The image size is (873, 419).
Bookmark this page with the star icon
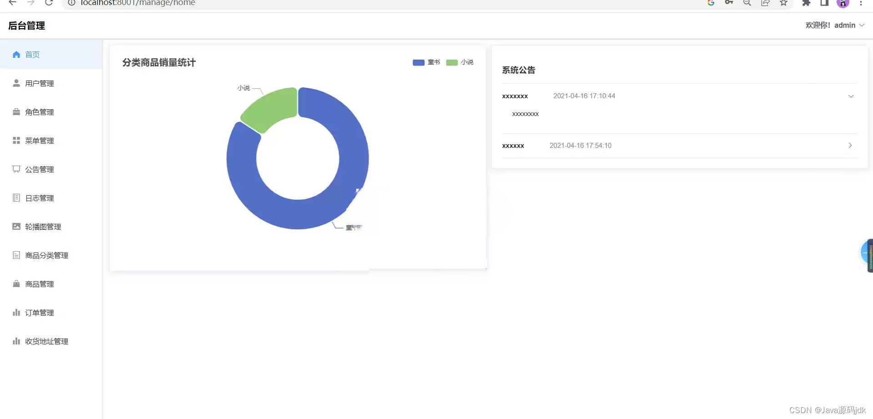point(783,3)
